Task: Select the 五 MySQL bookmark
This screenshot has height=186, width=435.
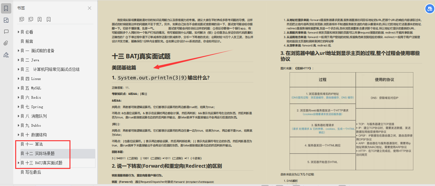Action: click(x=33, y=88)
